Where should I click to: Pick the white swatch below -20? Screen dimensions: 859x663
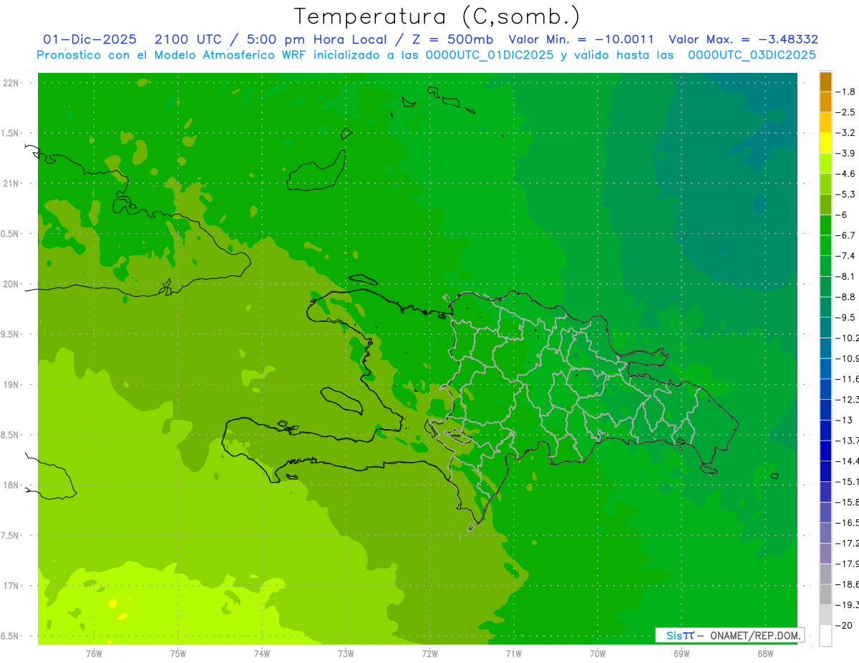(825, 635)
